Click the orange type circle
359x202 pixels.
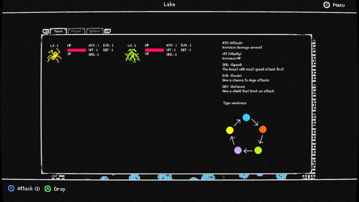(x=263, y=129)
